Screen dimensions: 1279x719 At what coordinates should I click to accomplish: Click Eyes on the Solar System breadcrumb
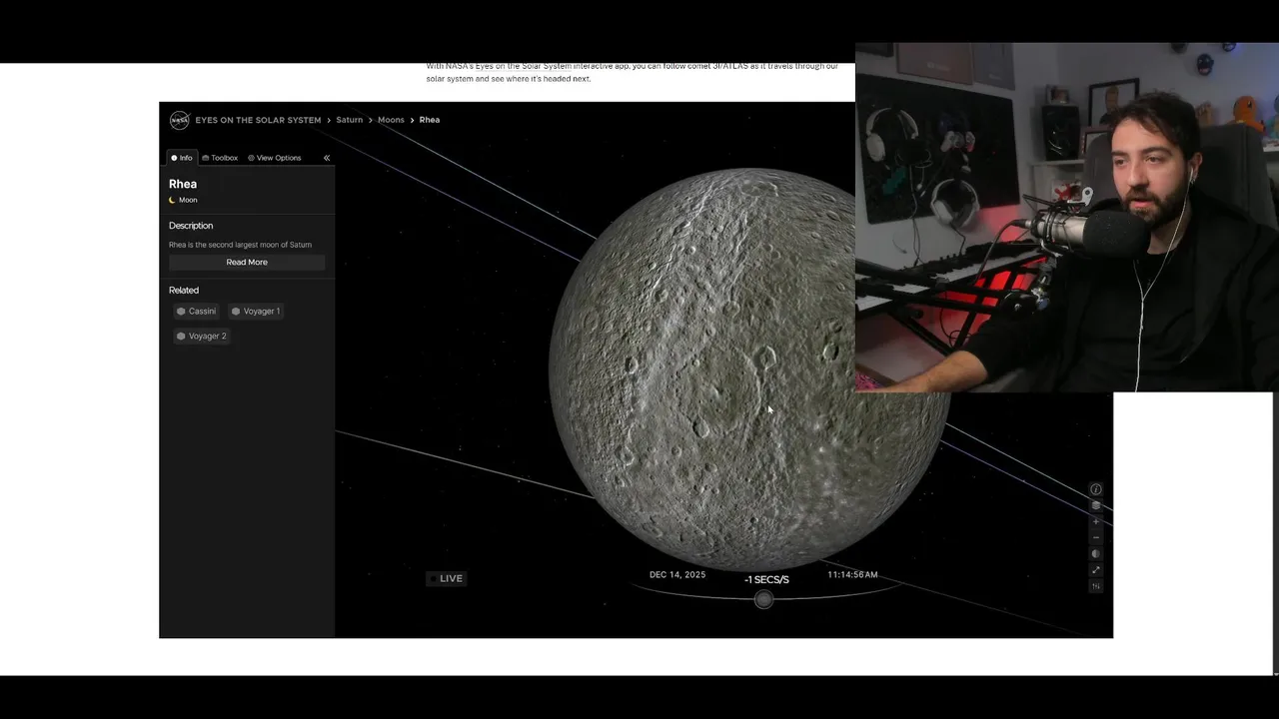pos(258,120)
